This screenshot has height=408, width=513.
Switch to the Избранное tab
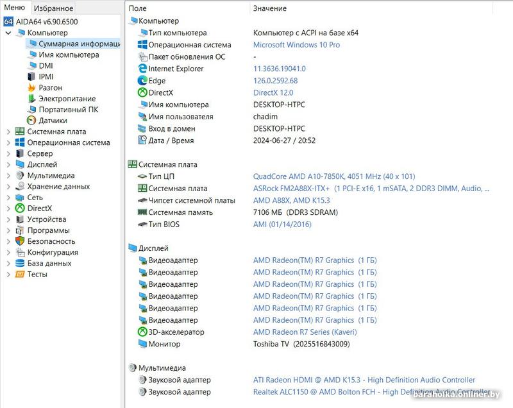pyautogui.click(x=53, y=8)
